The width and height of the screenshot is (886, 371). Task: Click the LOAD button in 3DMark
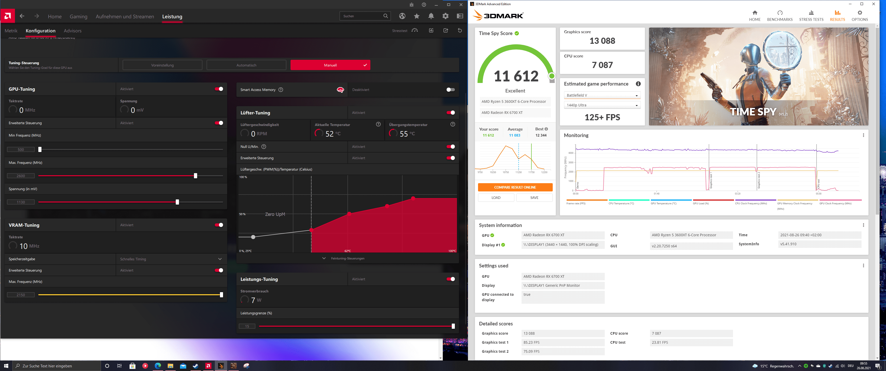click(x=496, y=198)
